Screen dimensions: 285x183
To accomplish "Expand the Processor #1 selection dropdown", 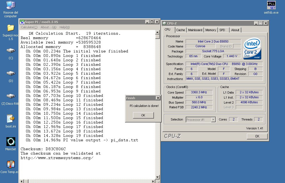I will (213, 120).
